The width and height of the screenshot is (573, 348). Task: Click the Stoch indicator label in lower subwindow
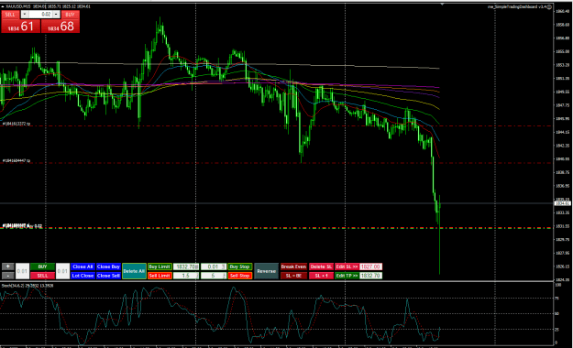click(x=28, y=286)
